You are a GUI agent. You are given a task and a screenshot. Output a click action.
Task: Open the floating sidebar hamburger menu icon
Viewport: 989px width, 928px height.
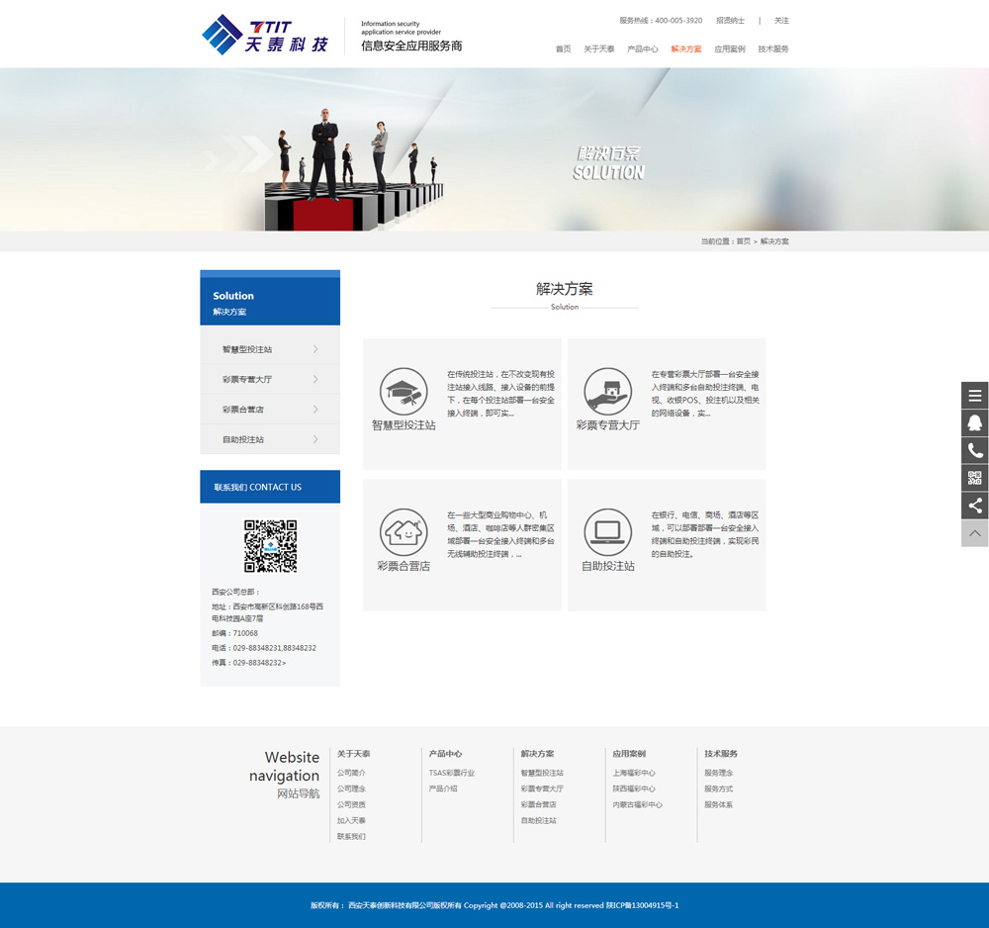975,396
